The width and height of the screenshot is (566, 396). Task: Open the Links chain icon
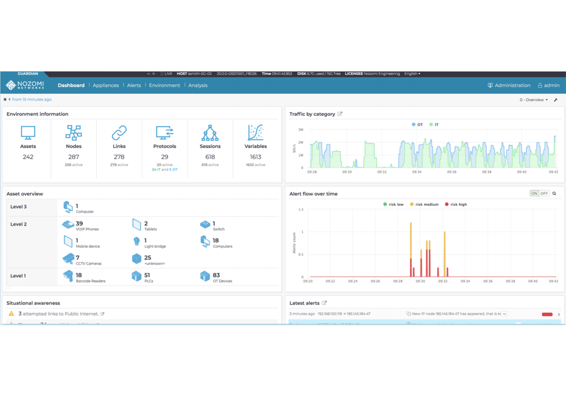119,133
